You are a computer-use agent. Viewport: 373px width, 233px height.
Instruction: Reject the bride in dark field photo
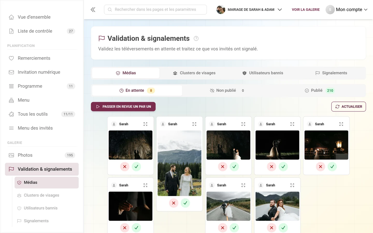(271, 167)
